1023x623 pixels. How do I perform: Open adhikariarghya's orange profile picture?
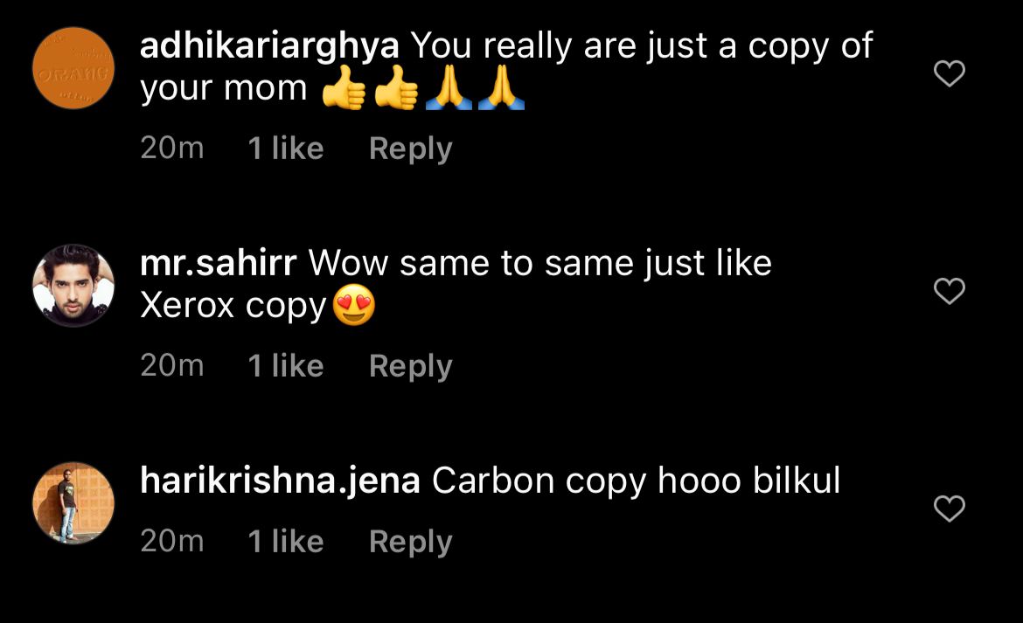[73, 68]
